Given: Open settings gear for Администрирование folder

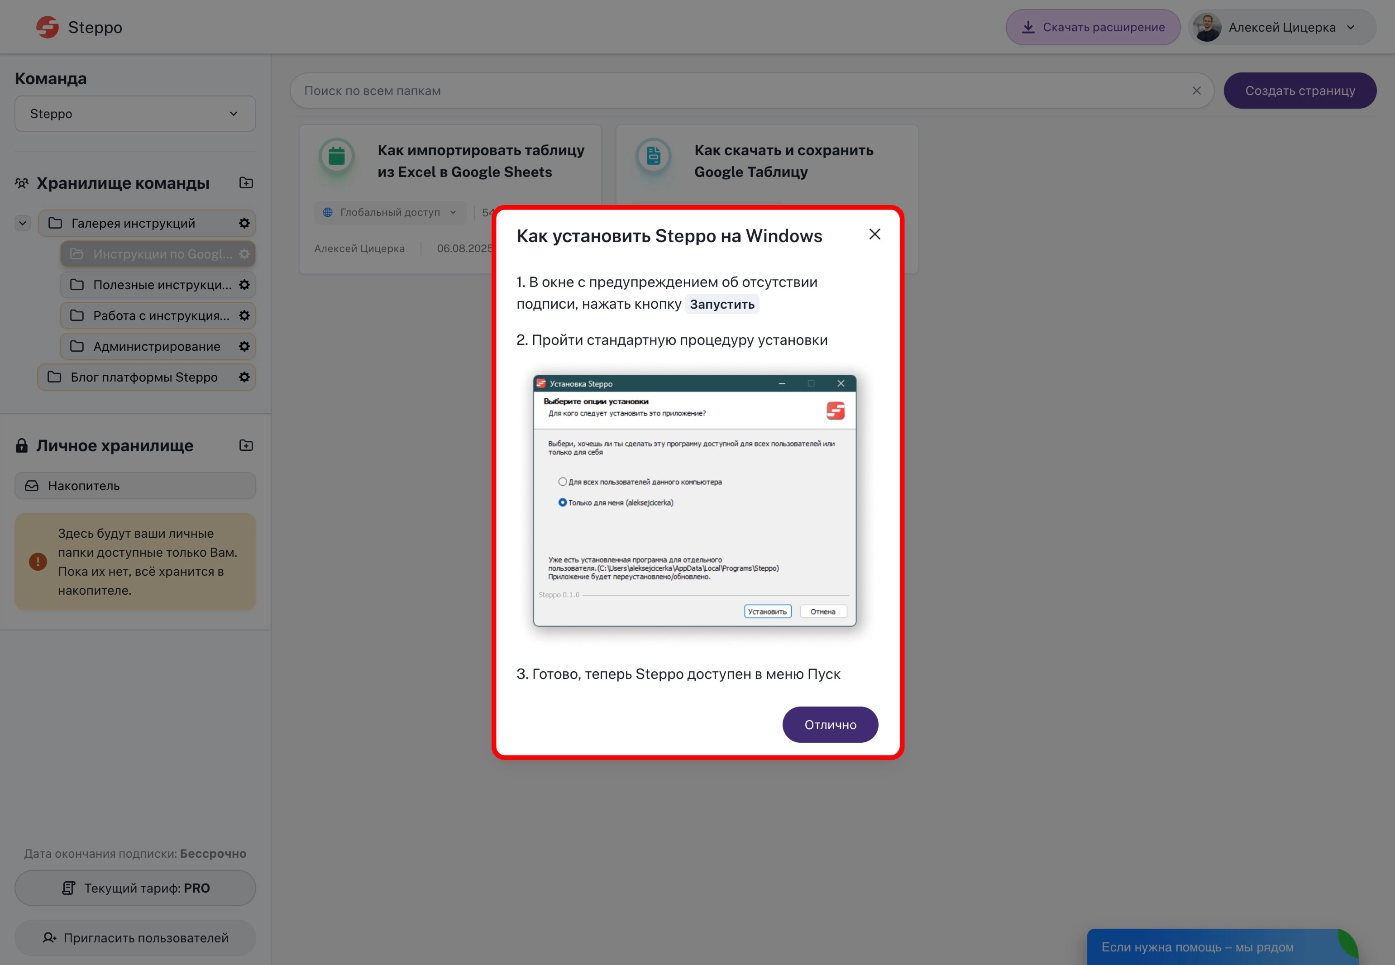Looking at the screenshot, I should [x=244, y=346].
